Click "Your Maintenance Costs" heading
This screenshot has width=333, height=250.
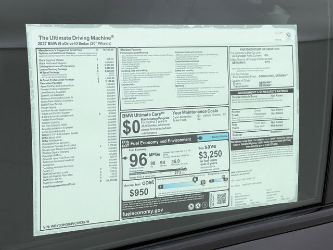pyautogui.click(x=195, y=112)
